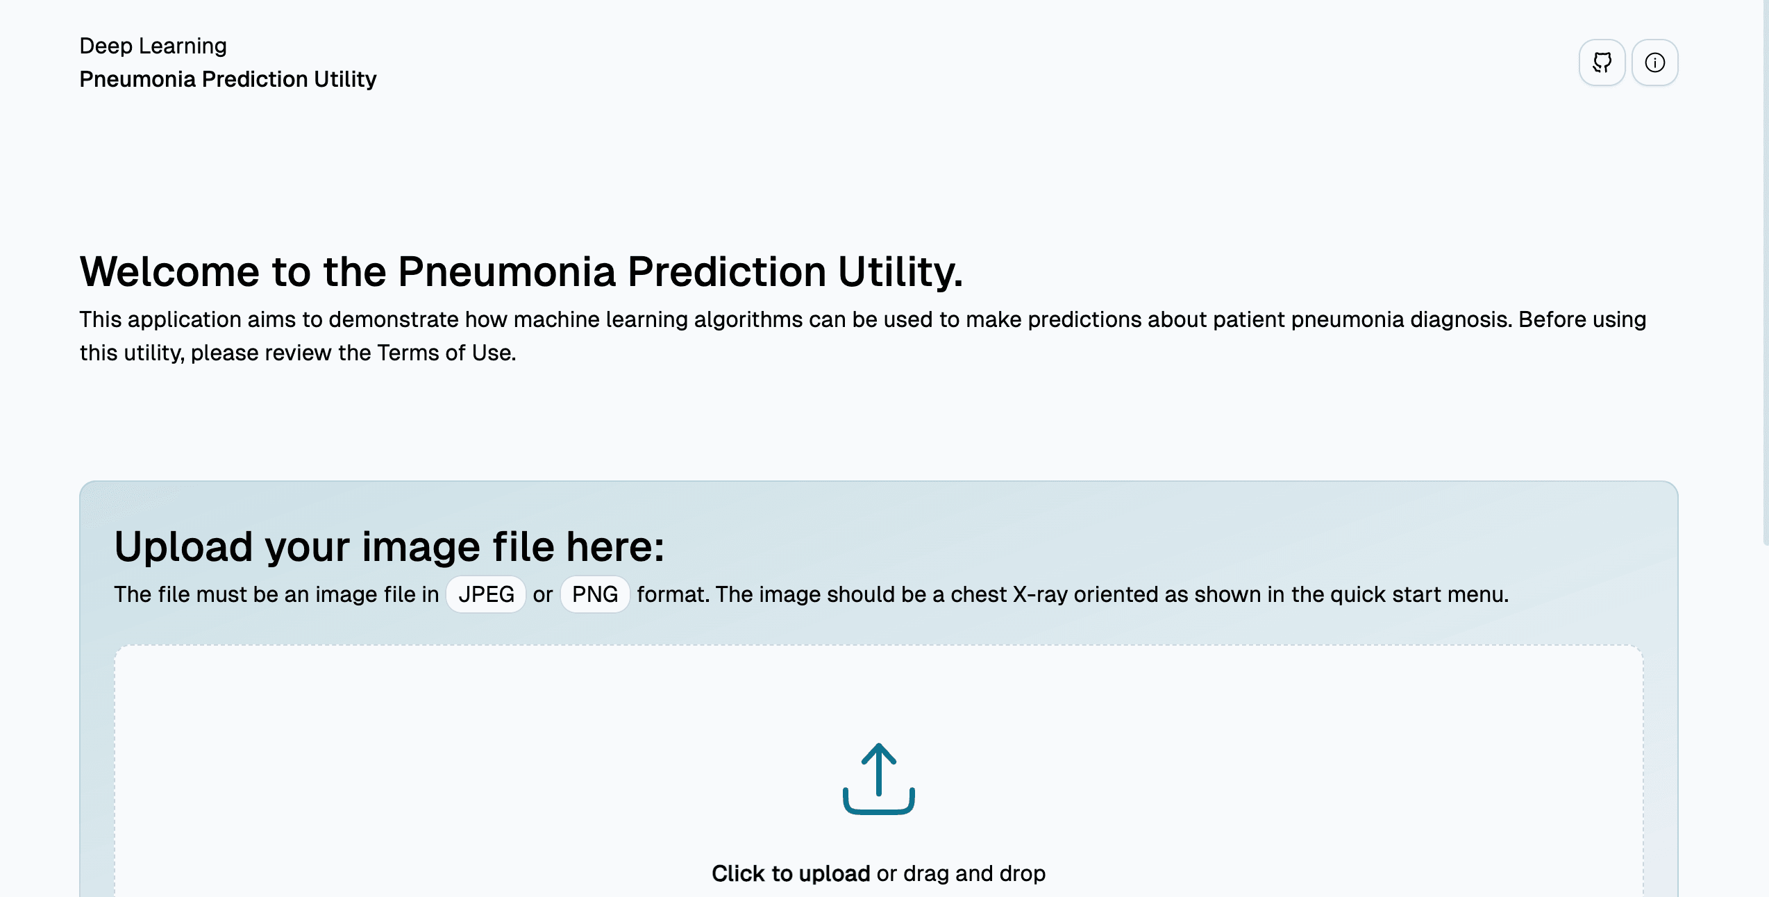Screen dimensions: 1769x897
Task: Click the page's vertical scrollbar
Action: 1765,278
